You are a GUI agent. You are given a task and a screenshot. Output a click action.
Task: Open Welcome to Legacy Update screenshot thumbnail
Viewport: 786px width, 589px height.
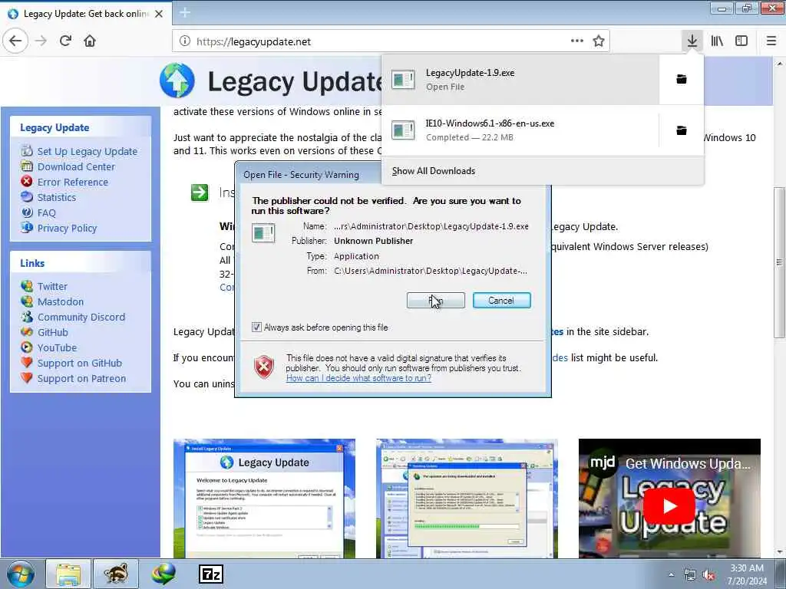(x=264, y=499)
